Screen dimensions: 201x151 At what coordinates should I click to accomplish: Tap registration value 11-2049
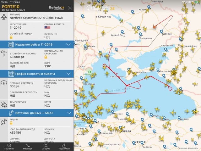(x=15, y=28)
